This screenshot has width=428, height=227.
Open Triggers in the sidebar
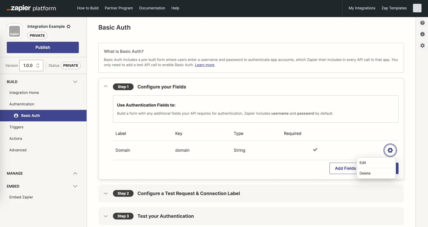(x=16, y=127)
